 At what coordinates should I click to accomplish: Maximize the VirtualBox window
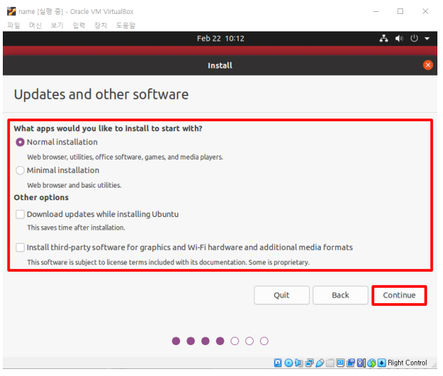coord(400,11)
